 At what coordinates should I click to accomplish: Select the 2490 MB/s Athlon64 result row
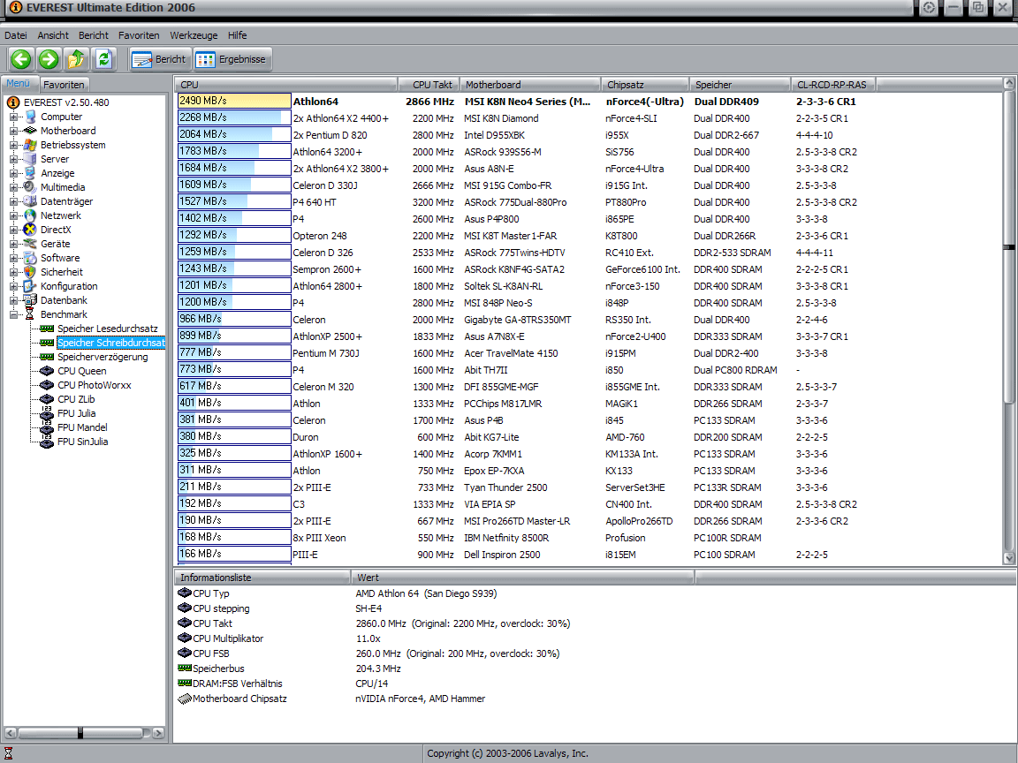(588, 102)
